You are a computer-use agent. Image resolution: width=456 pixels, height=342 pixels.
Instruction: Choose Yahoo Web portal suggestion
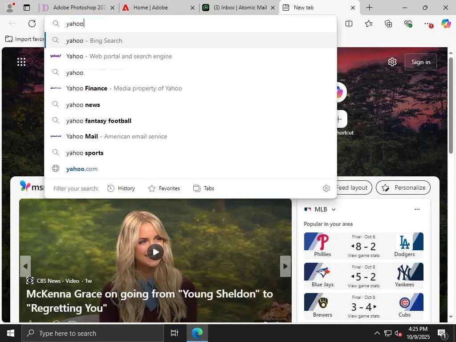191,56
